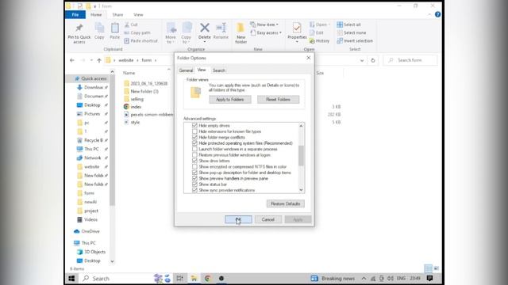Toggle Hide protected operating system files

click(194, 143)
